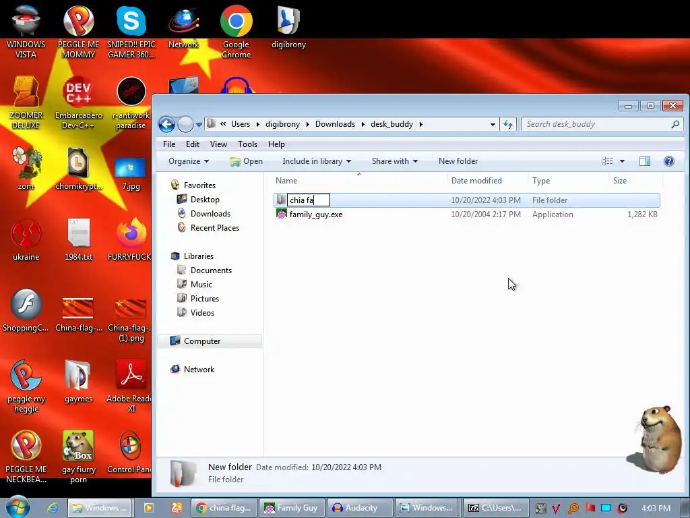Click in the folder rename text box
Viewport: 690px width, 518px height.
pyautogui.click(x=309, y=200)
